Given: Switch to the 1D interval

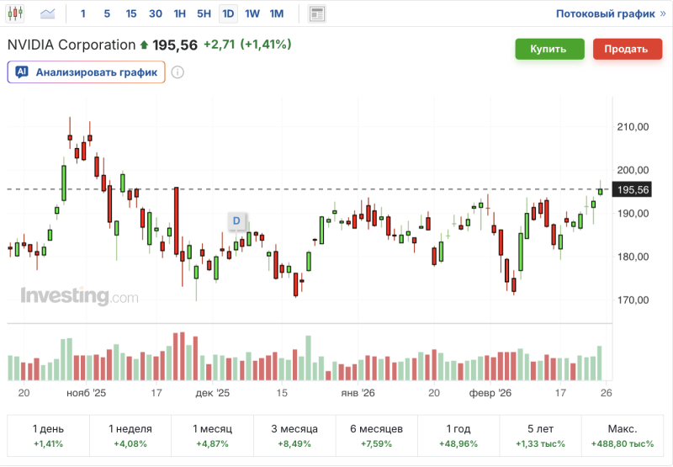Looking at the screenshot, I should click(228, 13).
